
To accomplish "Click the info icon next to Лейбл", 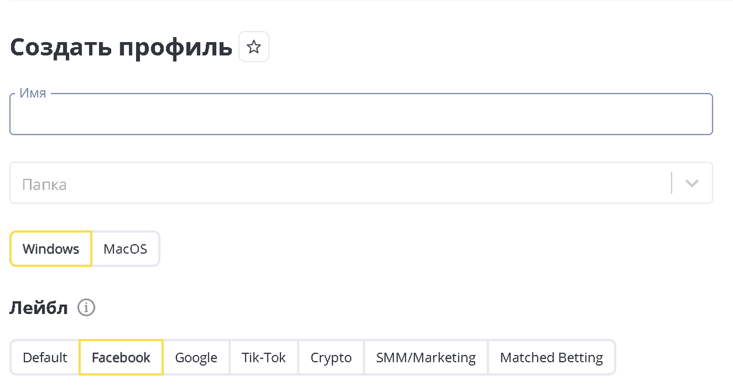I will coord(86,307).
